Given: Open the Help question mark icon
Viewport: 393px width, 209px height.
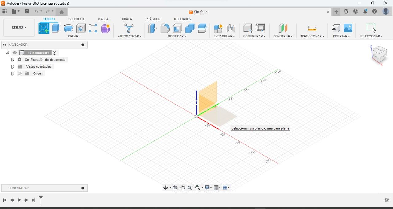Looking at the screenshot, I should pos(375,11).
